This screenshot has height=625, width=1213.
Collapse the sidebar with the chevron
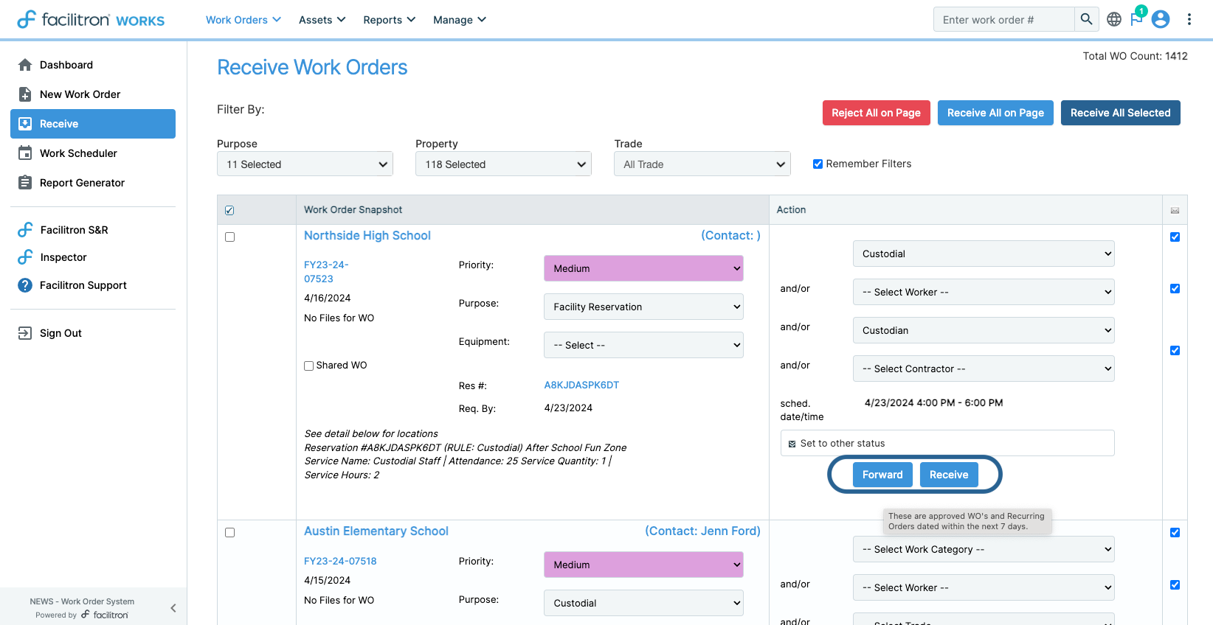pyautogui.click(x=173, y=608)
